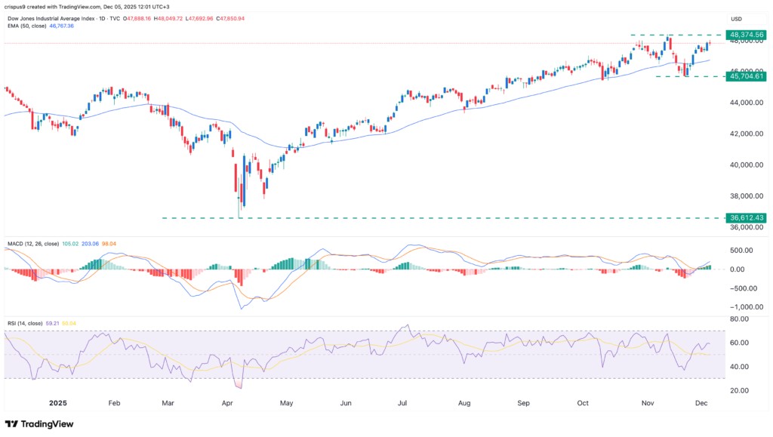Screen dimensions: 773x437
Task: Click the RSI (14, close) legend
Action: (25, 324)
